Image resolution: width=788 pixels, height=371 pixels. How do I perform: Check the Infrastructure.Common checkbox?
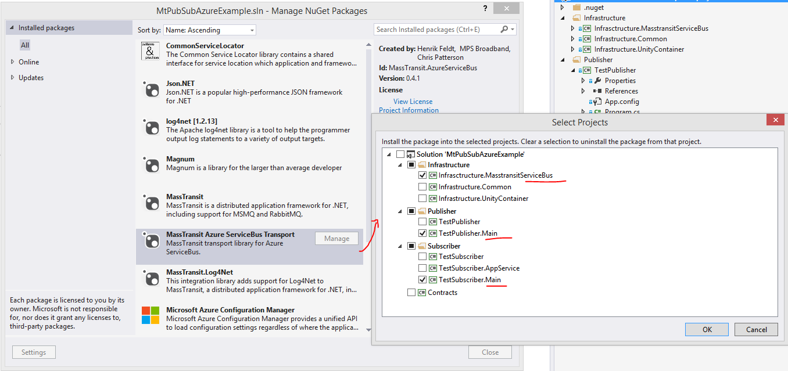(x=422, y=187)
